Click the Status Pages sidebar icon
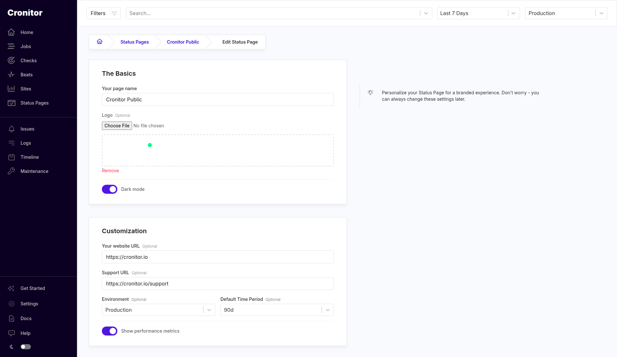 (11, 103)
